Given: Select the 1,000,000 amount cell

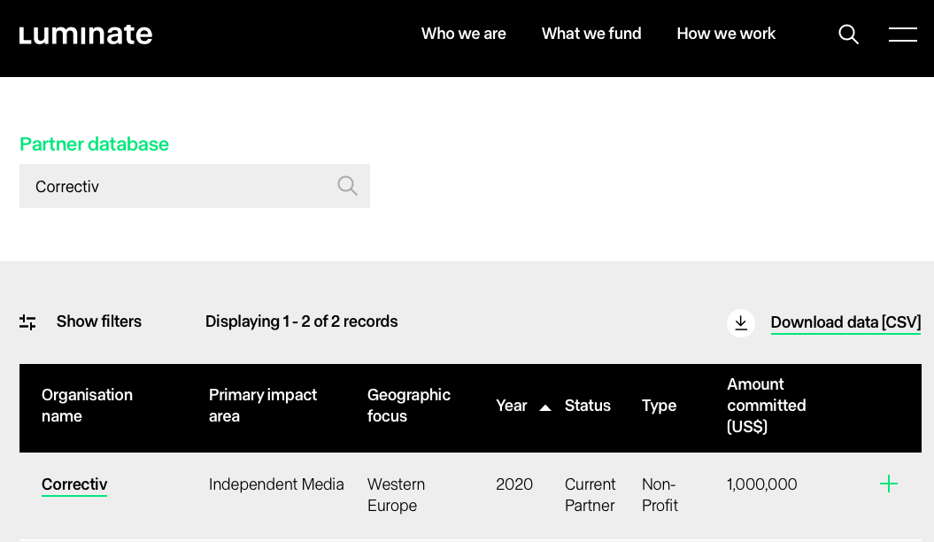Looking at the screenshot, I should tap(762, 484).
